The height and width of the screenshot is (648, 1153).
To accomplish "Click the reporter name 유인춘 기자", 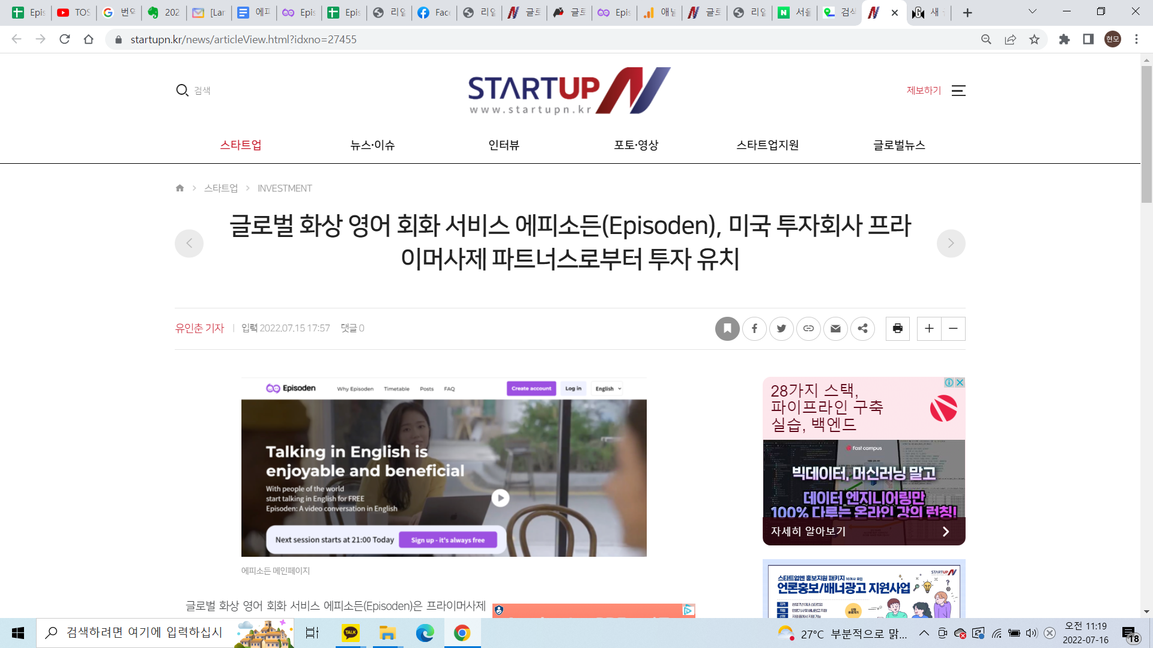I will tap(199, 328).
